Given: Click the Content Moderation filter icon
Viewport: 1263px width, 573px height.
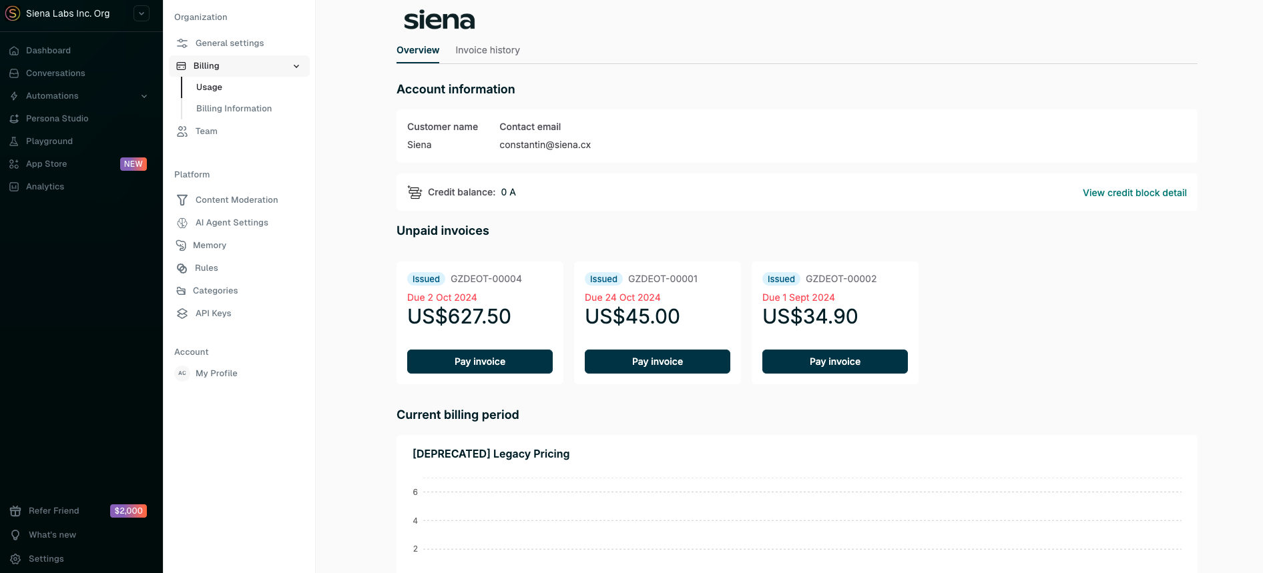Looking at the screenshot, I should (182, 200).
